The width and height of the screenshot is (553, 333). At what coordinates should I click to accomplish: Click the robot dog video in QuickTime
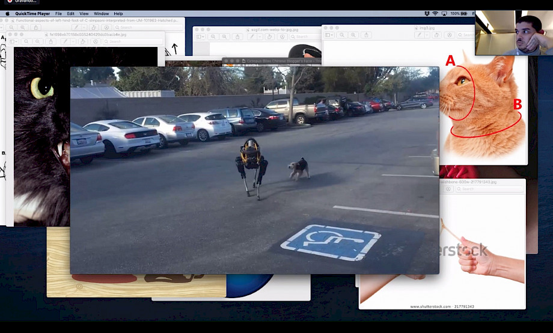(x=255, y=170)
